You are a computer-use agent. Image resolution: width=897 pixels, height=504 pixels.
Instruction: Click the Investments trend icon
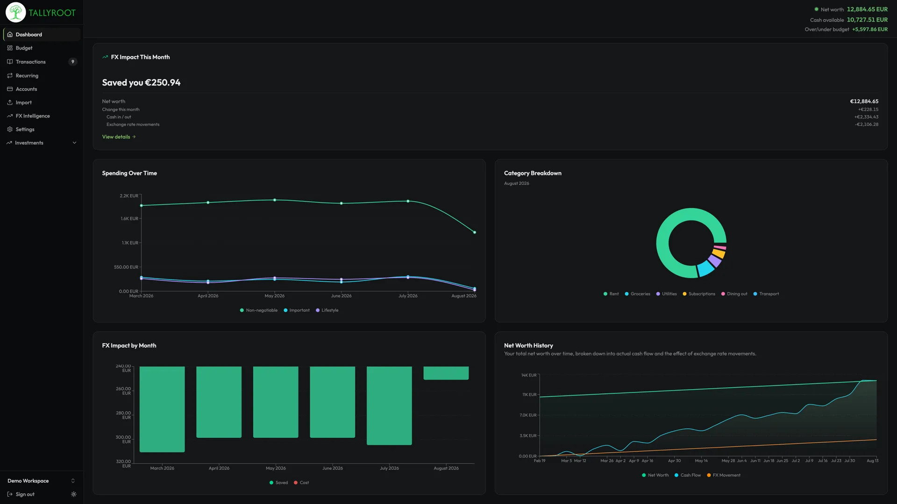click(9, 143)
